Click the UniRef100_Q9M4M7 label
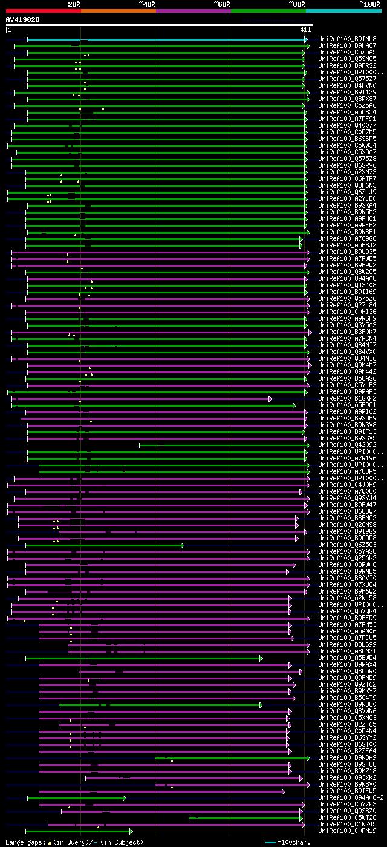This screenshot has width=387, height=847. click(347, 365)
